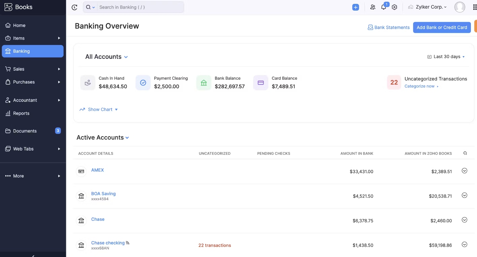This screenshot has width=477, height=257.
Task: Open the referrals people icon
Action: (x=373, y=7)
